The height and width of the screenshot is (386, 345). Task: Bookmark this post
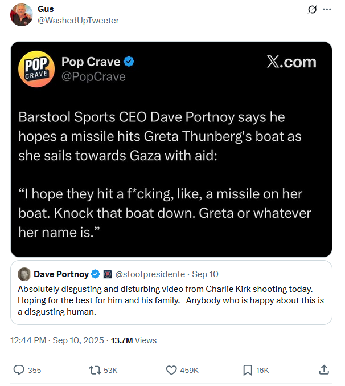[x=248, y=370]
